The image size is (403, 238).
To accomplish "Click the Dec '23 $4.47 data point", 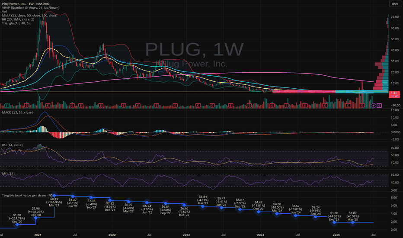I will (259, 212).
